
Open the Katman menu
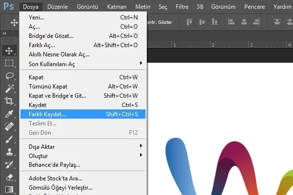pos(117,7)
